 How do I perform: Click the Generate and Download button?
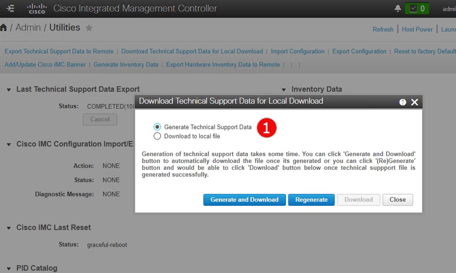(x=244, y=200)
